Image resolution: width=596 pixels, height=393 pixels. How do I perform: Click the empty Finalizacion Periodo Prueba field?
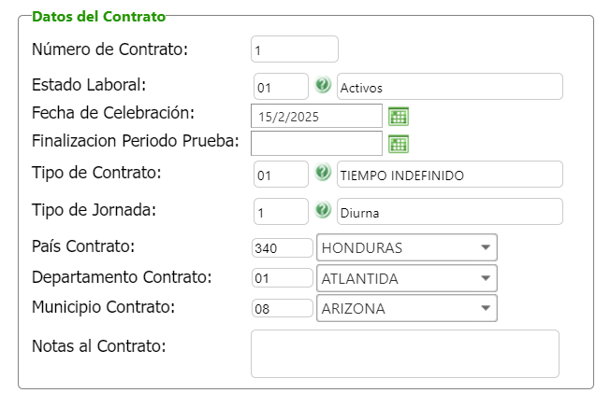click(316, 143)
